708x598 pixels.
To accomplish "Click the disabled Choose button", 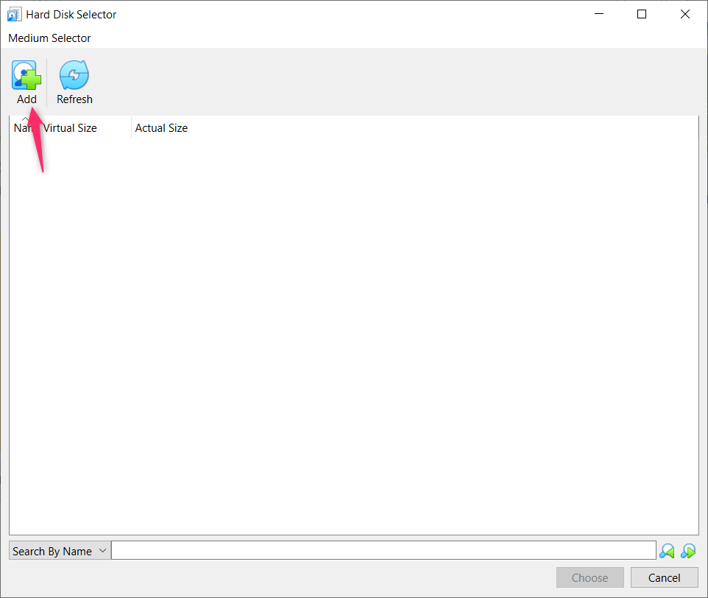I will tap(590, 577).
